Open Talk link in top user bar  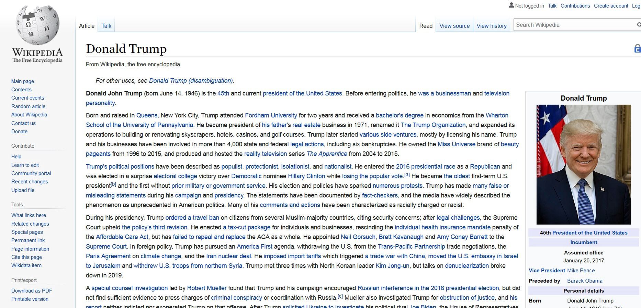[552, 6]
